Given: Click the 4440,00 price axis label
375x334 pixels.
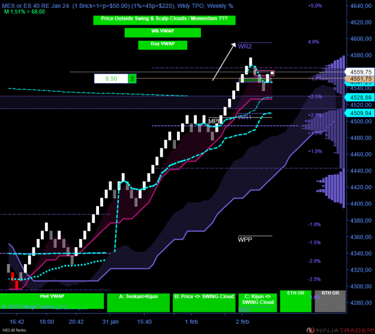Looking at the screenshot, I should pyautogui.click(x=361, y=171).
